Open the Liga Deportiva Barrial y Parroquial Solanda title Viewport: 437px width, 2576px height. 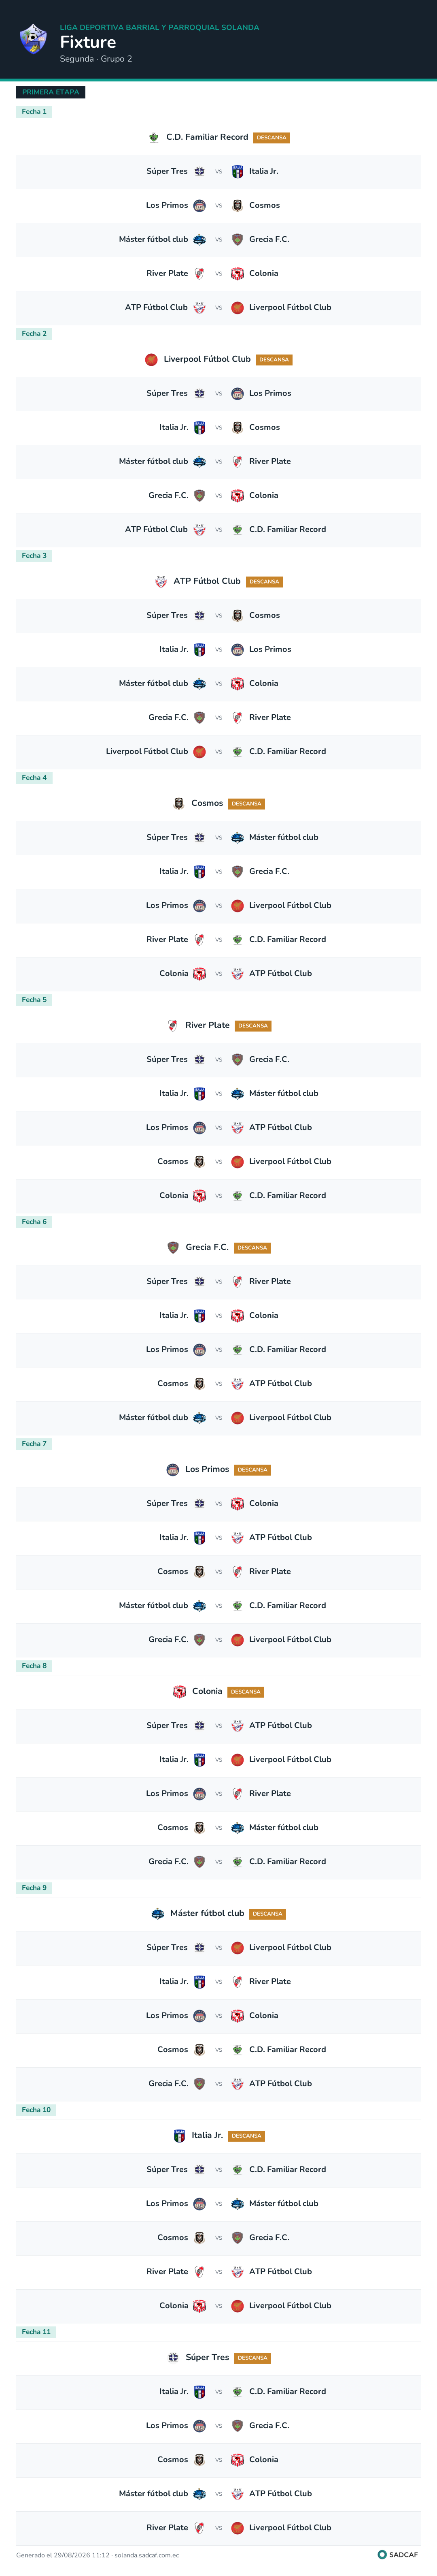(160, 28)
